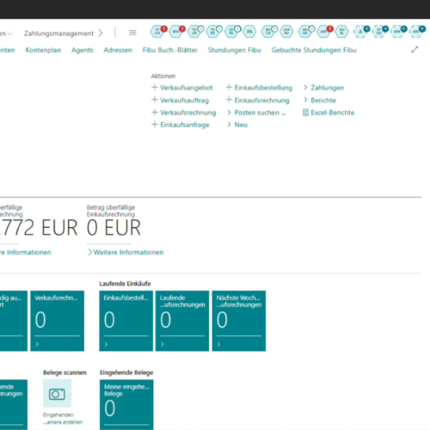Click the expand page arrows icon
Screen dimensions: 430x430
pos(415,50)
